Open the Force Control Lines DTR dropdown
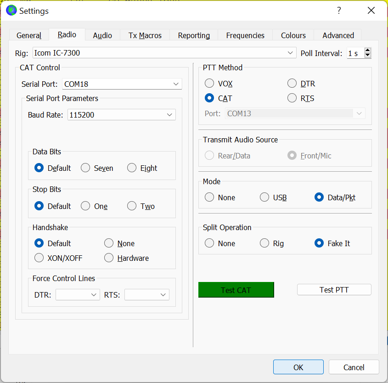388x383 pixels. (x=78, y=295)
